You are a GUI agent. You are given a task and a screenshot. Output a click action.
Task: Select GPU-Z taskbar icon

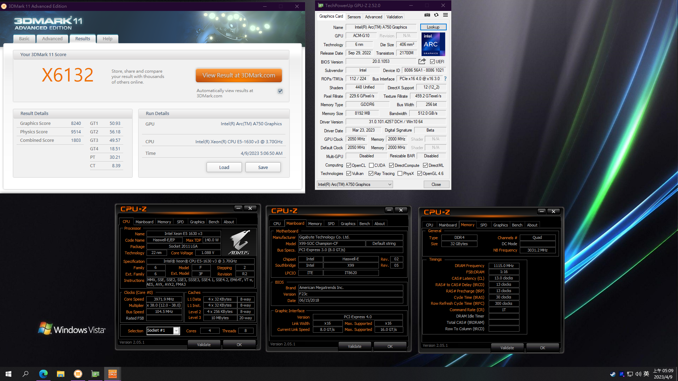95,374
